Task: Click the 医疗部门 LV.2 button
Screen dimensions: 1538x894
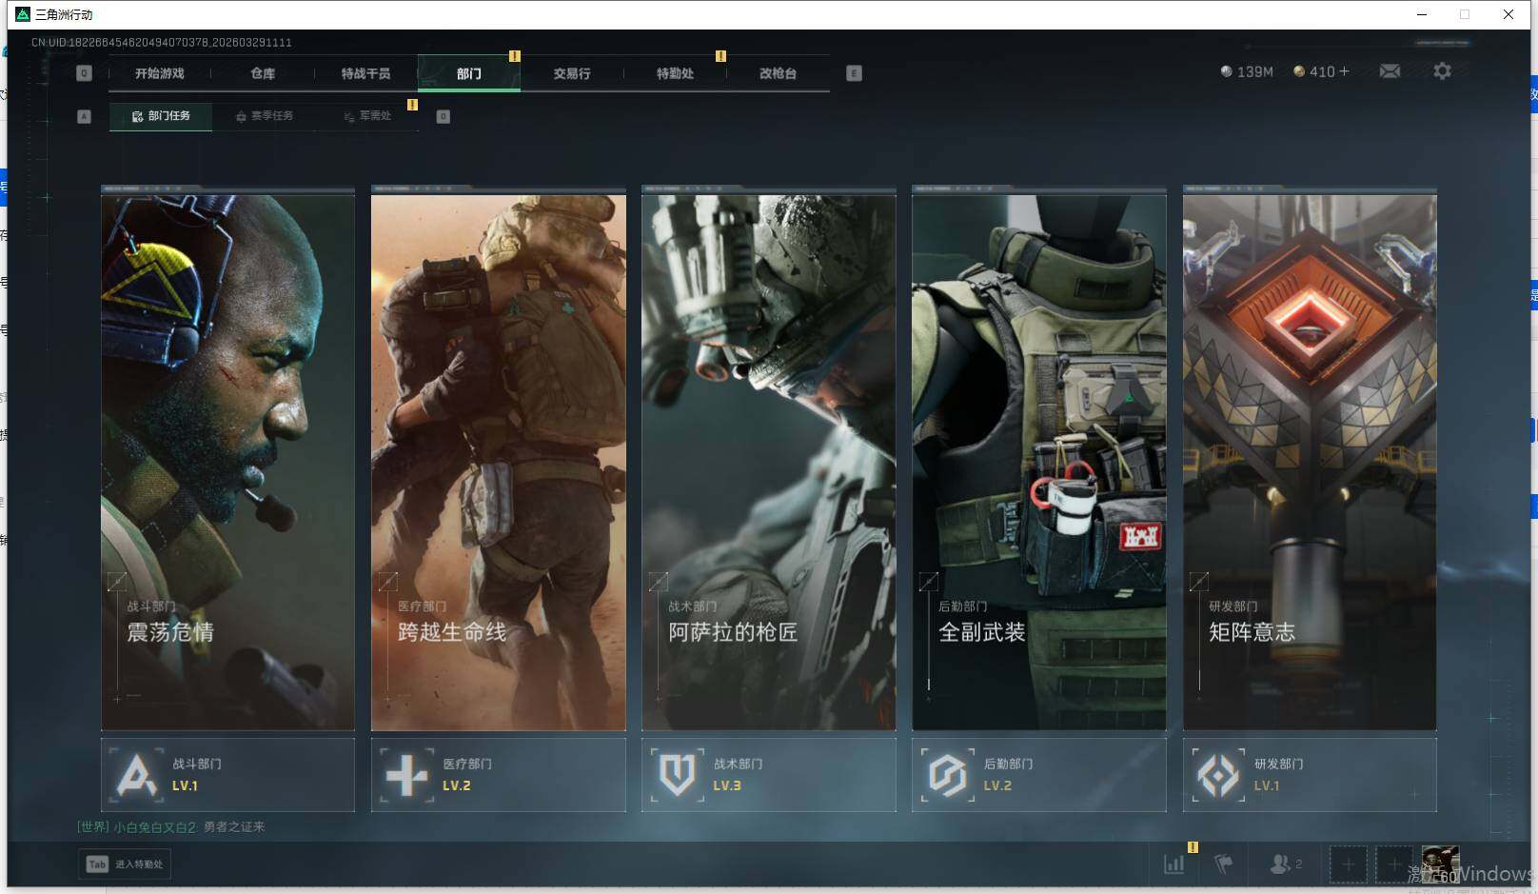Action: tap(499, 775)
